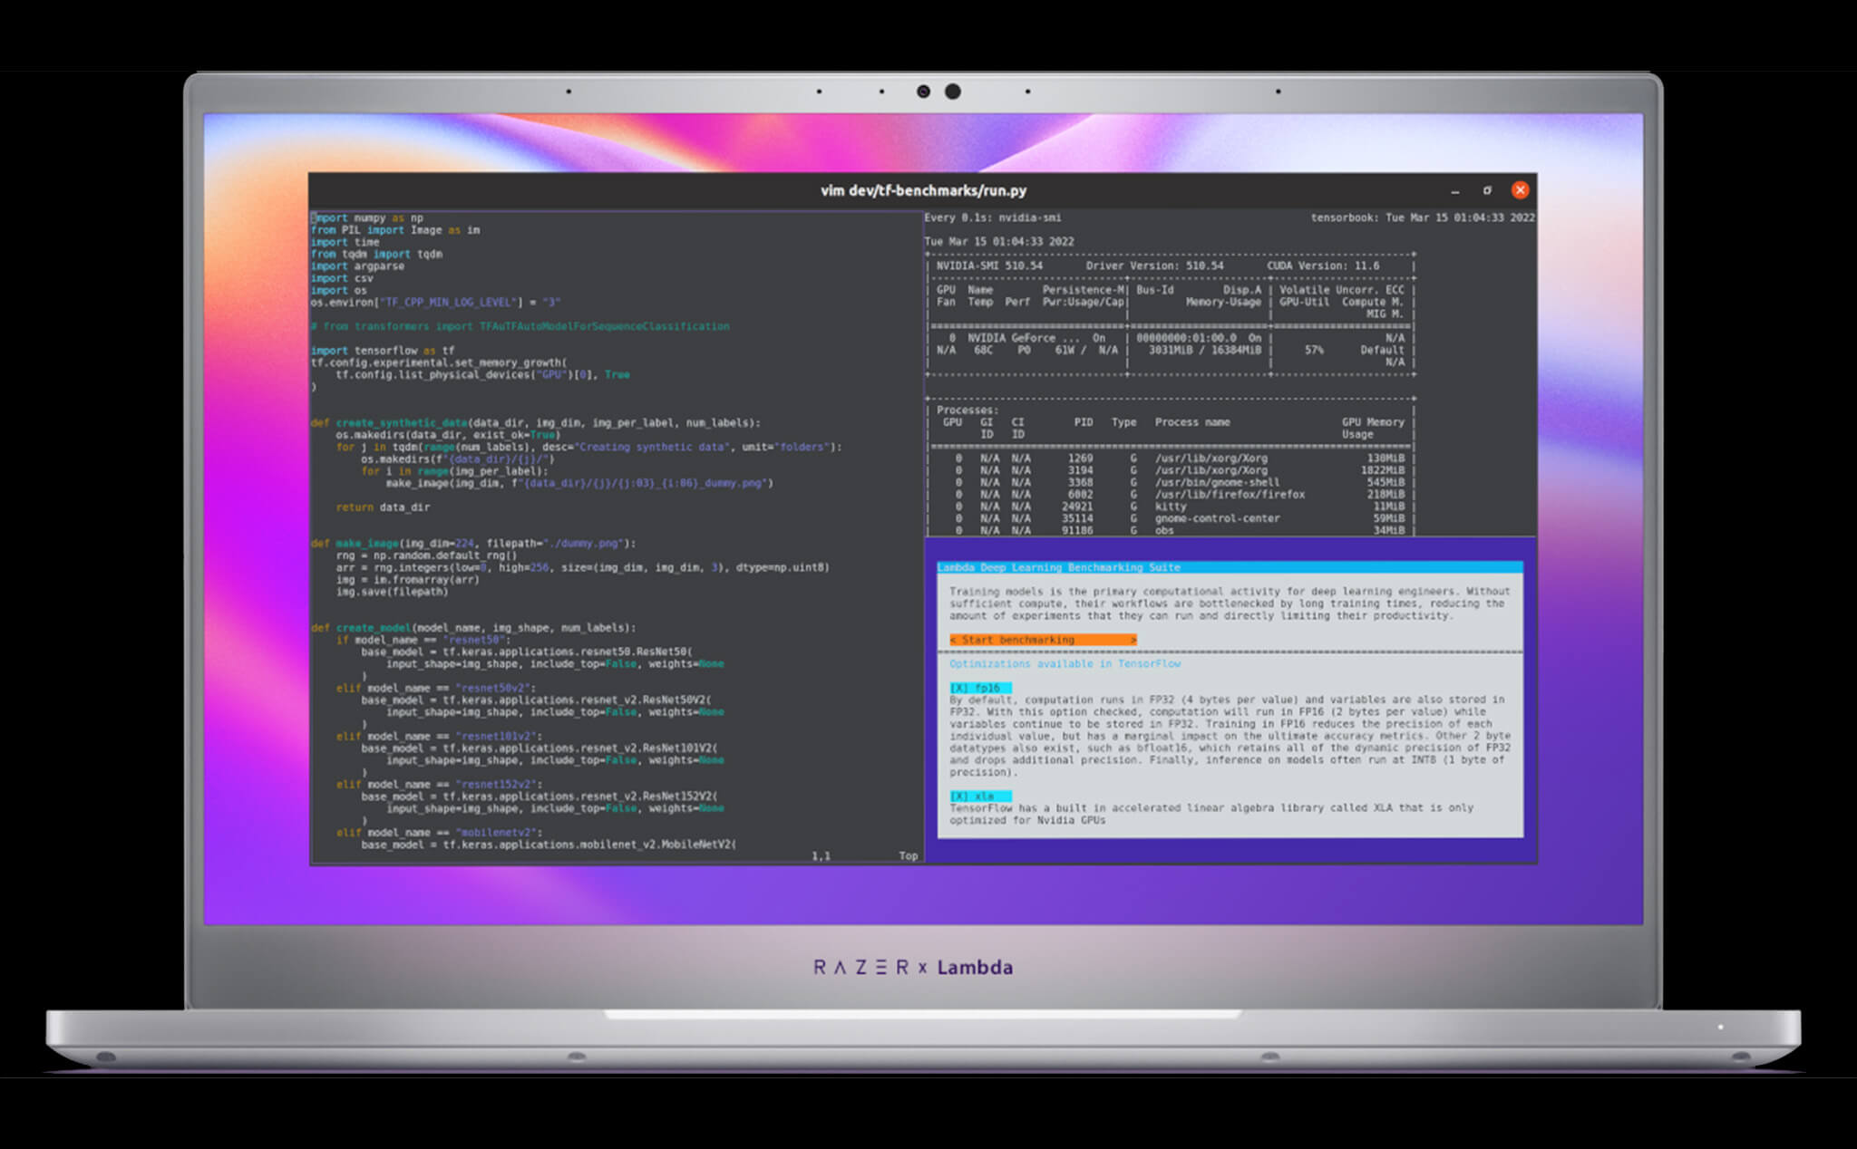1857x1149 pixels.
Task: Click the 57% GPU utilization value
Action: coord(1314,351)
